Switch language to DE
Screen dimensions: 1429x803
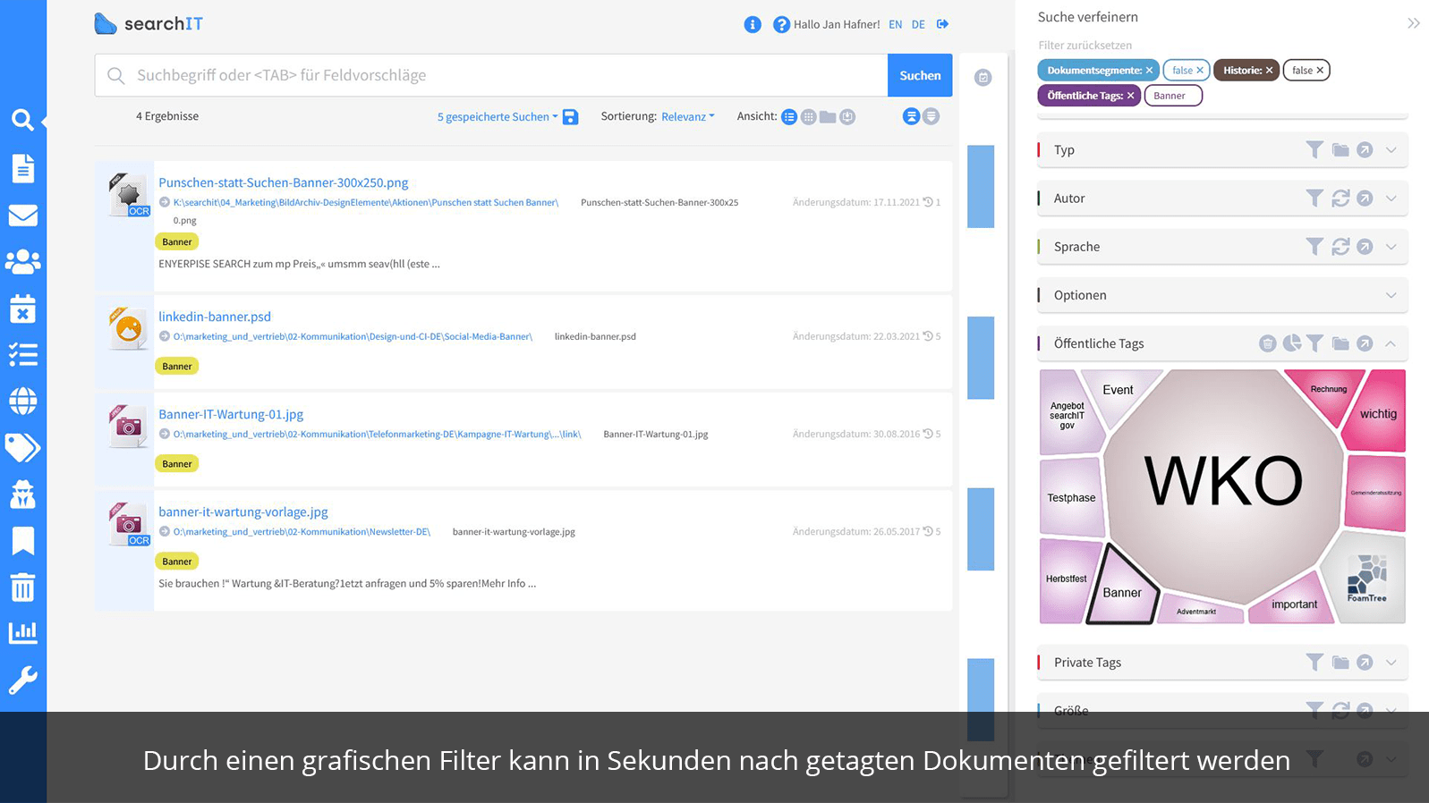click(918, 24)
